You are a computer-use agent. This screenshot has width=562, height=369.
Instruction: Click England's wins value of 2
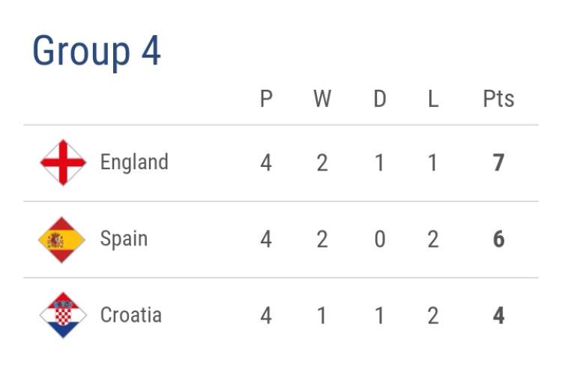(322, 163)
